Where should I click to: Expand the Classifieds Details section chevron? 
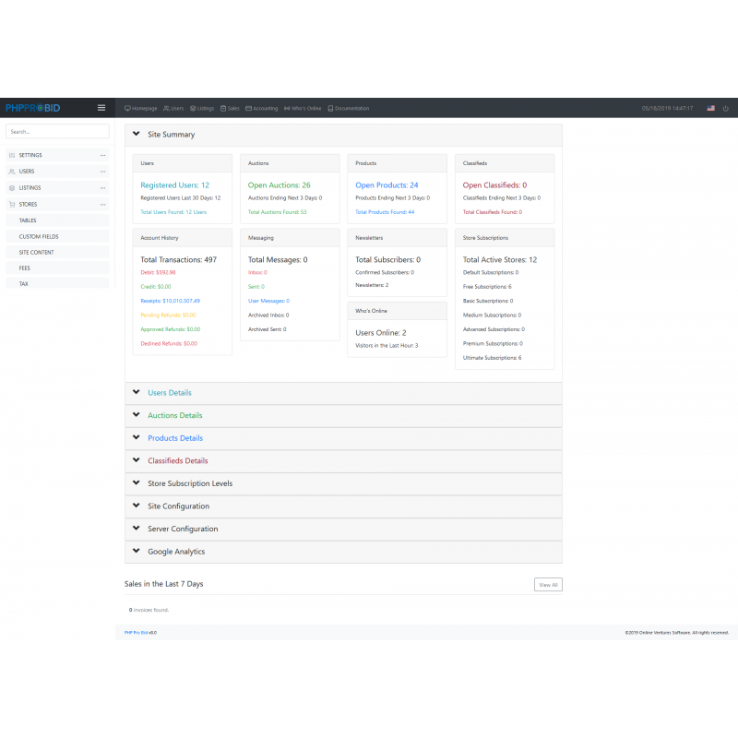coord(136,459)
